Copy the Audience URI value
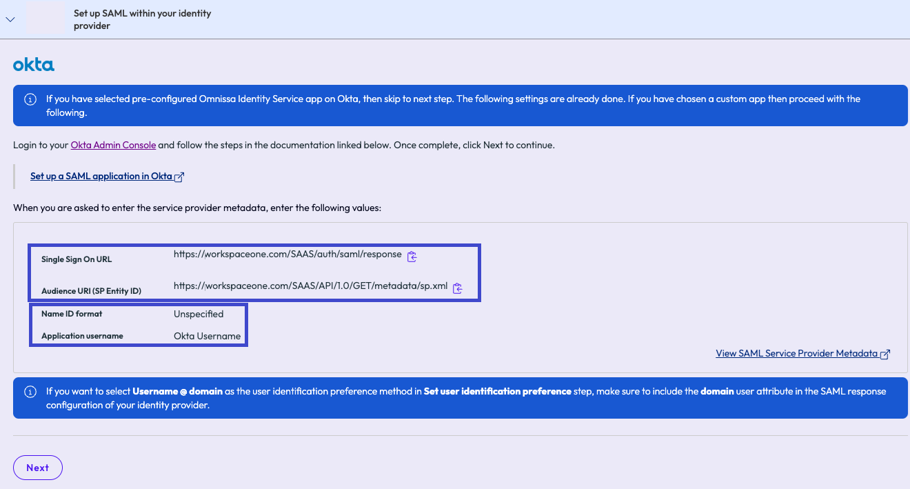The width and height of the screenshot is (910, 489). tap(458, 288)
